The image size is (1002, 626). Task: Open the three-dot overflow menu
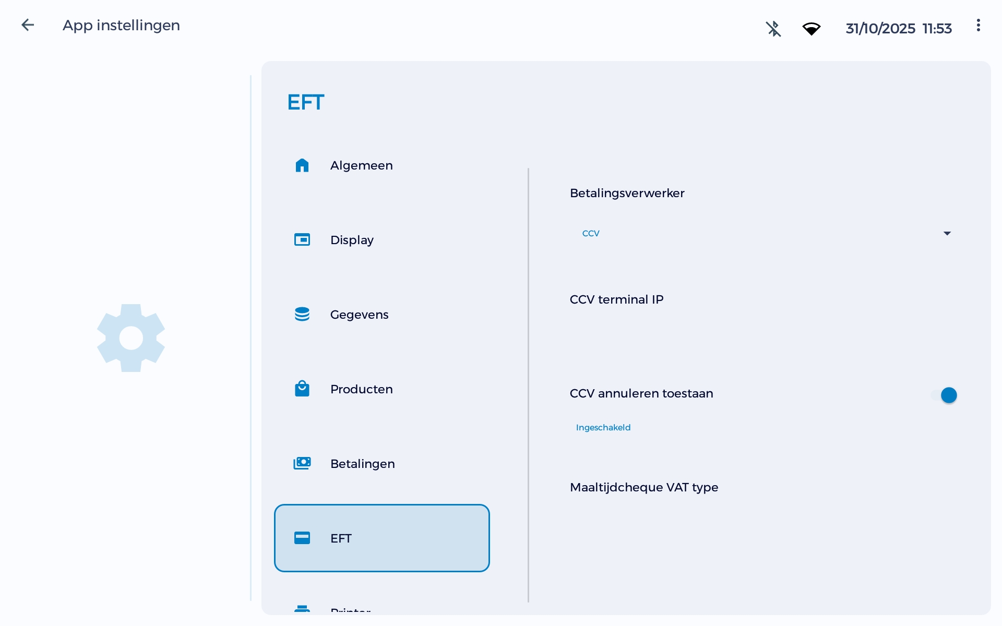pyautogui.click(x=978, y=25)
